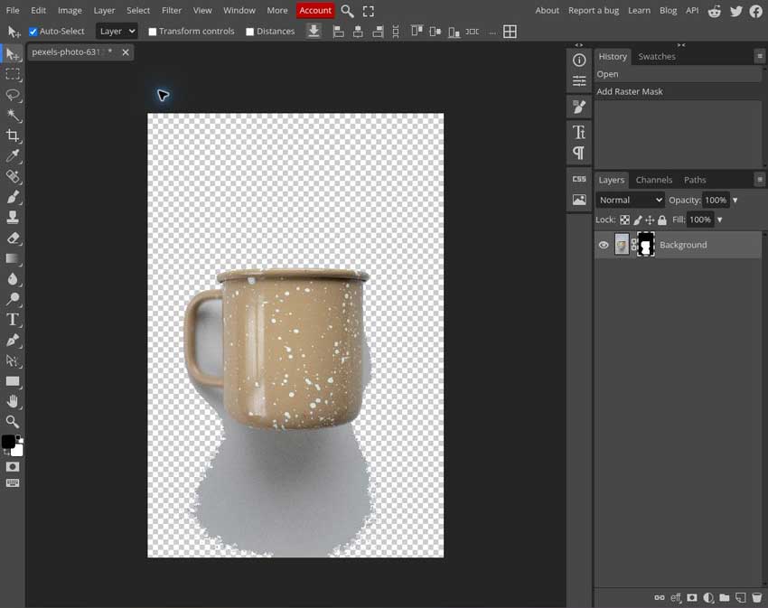Open the Image menu
Screen dimensions: 768x608
tap(70, 10)
